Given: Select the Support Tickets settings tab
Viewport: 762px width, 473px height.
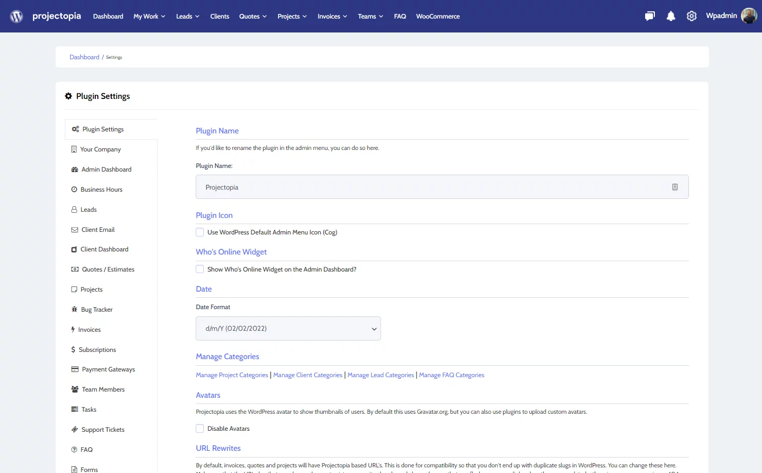Looking at the screenshot, I should pos(111,430).
